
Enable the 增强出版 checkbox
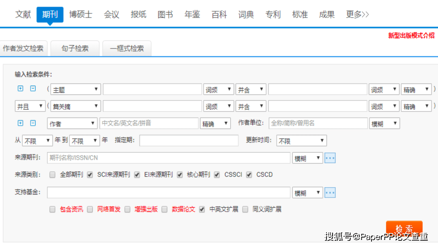pyautogui.click(x=127, y=210)
